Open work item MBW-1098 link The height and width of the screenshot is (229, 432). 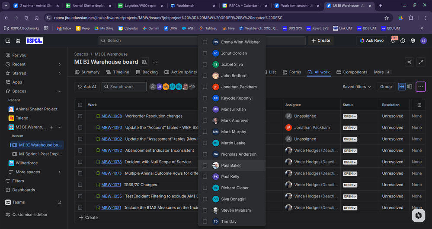coord(112,116)
